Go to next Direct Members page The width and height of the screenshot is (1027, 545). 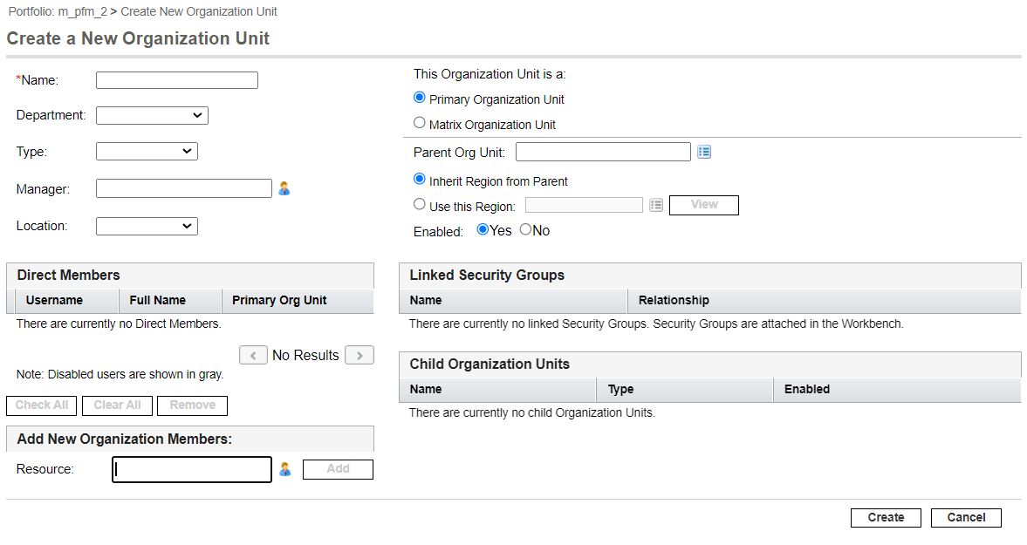359,355
